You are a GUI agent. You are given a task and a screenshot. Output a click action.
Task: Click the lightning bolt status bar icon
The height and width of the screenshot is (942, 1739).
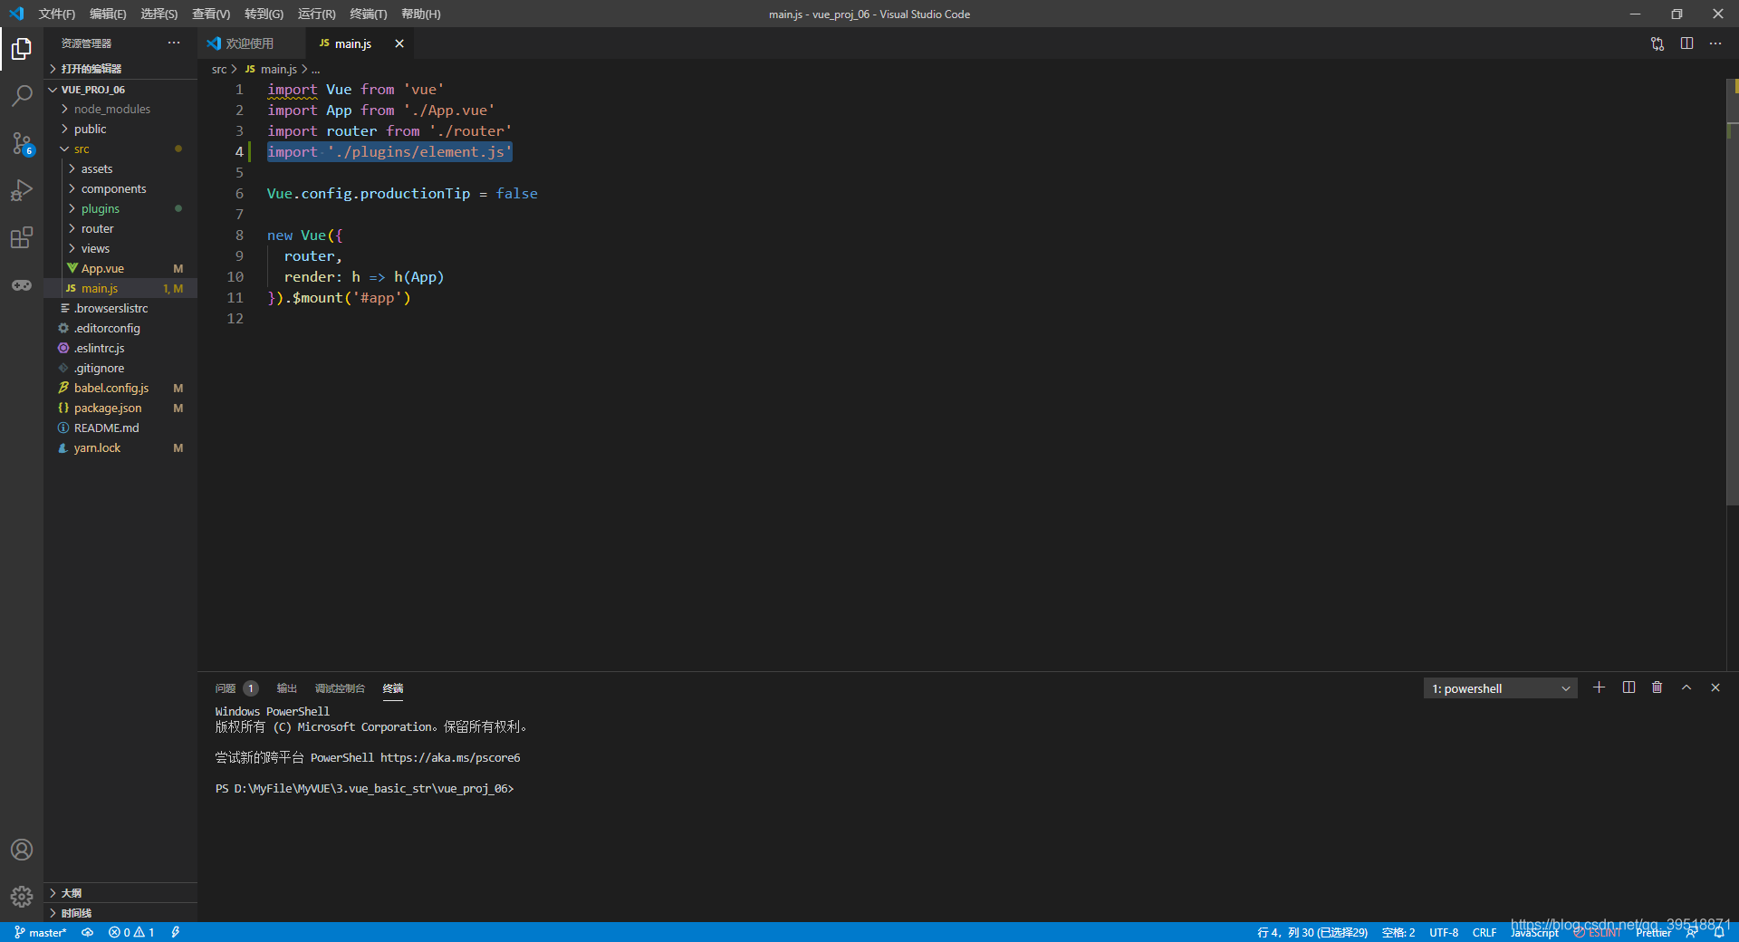point(176,932)
